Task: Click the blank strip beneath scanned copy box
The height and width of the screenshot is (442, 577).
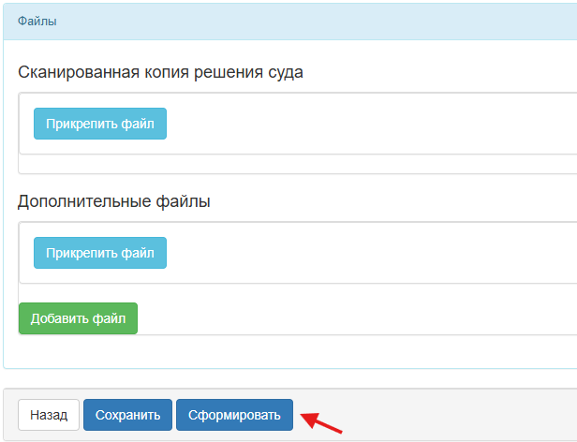Action: (281, 164)
